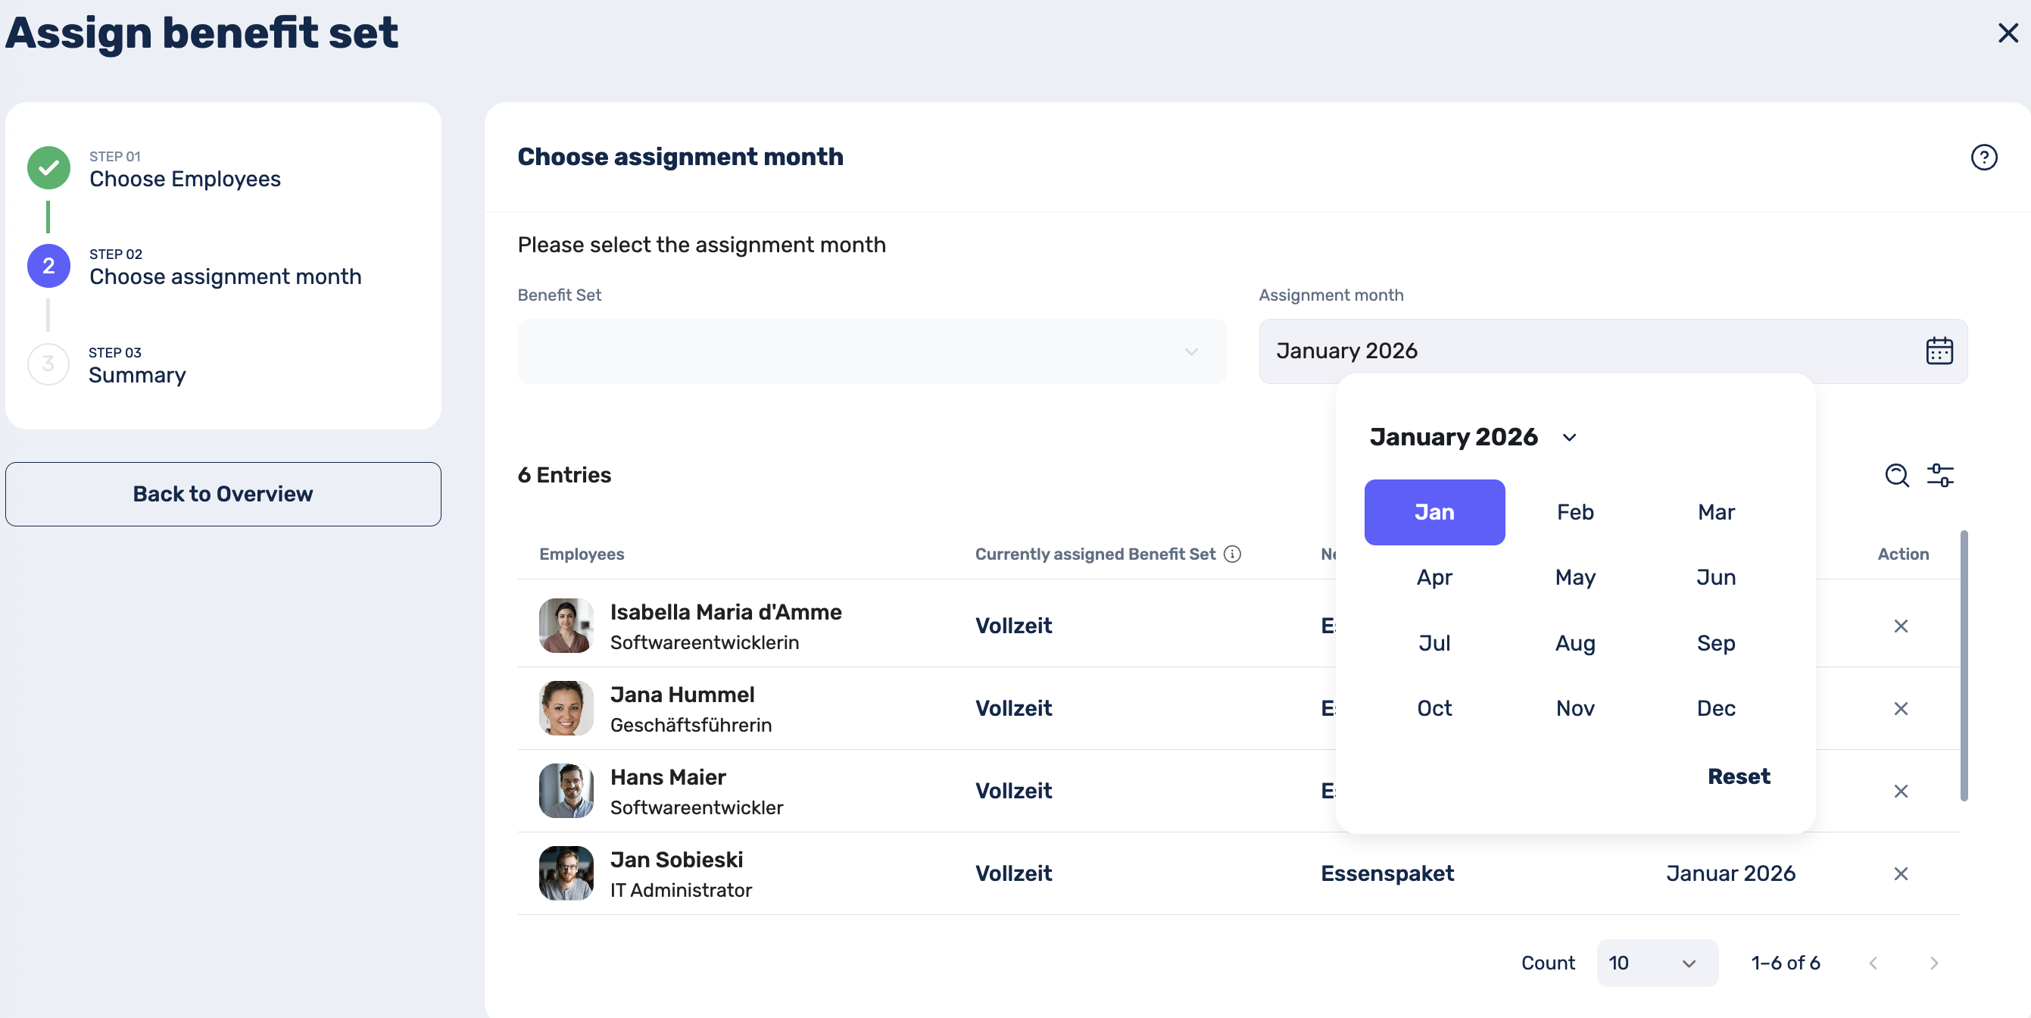Open the Benefit Set dropdown
The height and width of the screenshot is (1018, 2031).
pyautogui.click(x=871, y=351)
